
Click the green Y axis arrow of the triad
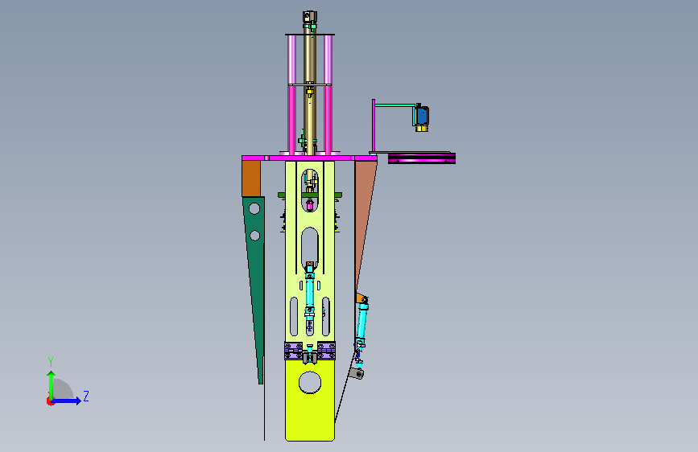point(52,384)
